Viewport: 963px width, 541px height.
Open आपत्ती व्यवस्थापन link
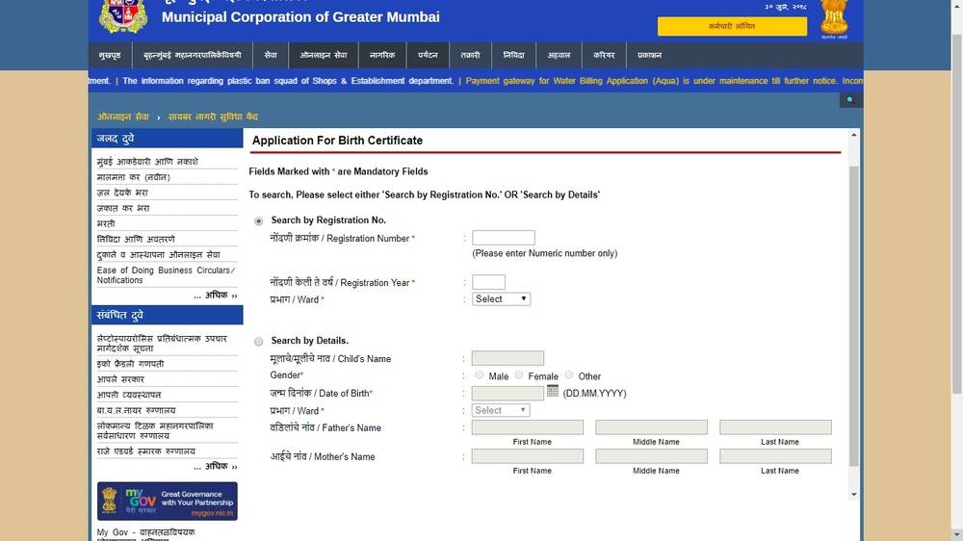coord(129,395)
